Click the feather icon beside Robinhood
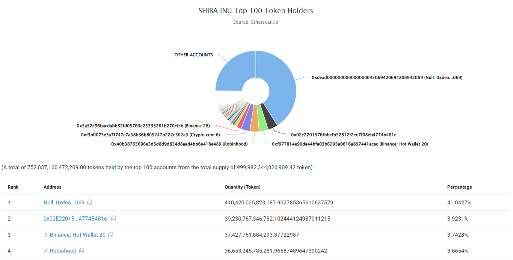Viewport: 513px width, 260px height. click(46, 251)
